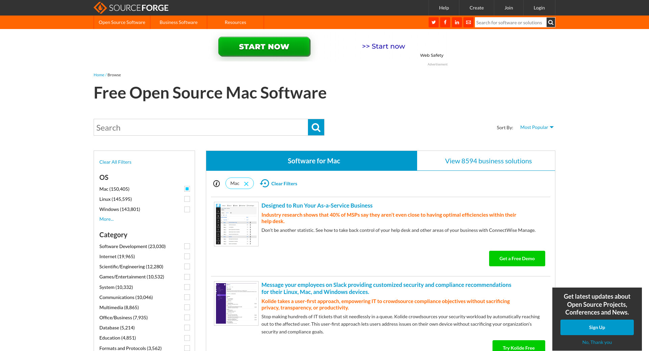Switch to Software for Mac tab
The width and height of the screenshot is (649, 351).
pos(312,161)
